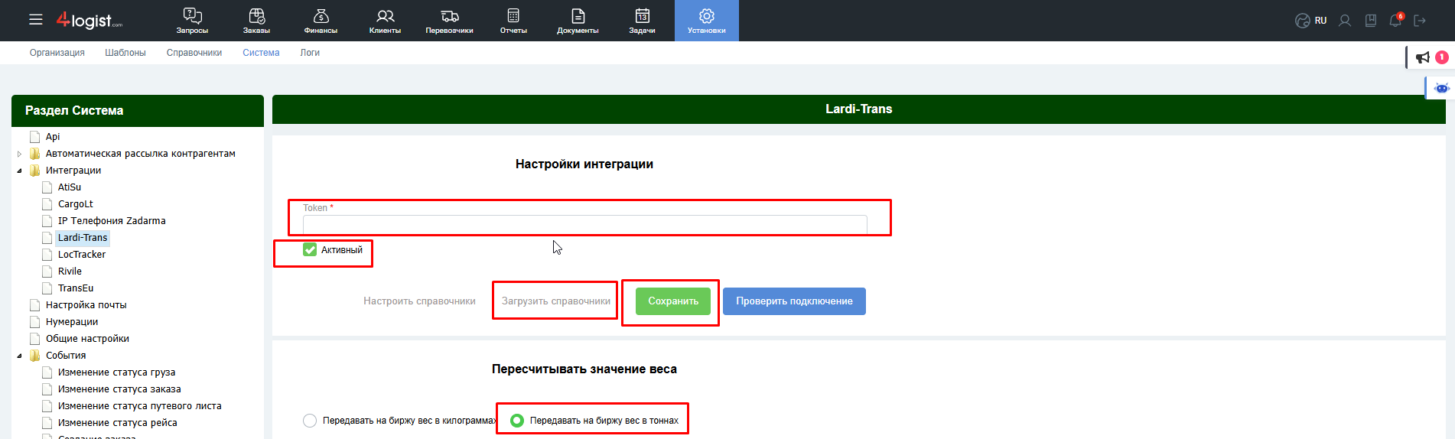The image size is (1455, 439).
Task: Open the chatbot robot assistant
Action: [x=1441, y=88]
